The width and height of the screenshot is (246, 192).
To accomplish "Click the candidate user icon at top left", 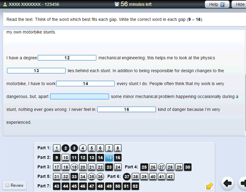I will click(x=4, y=4).
